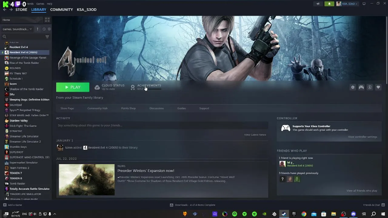Open the announcements megaphone icon
The height and width of the screenshot is (218, 388).
[318, 4]
